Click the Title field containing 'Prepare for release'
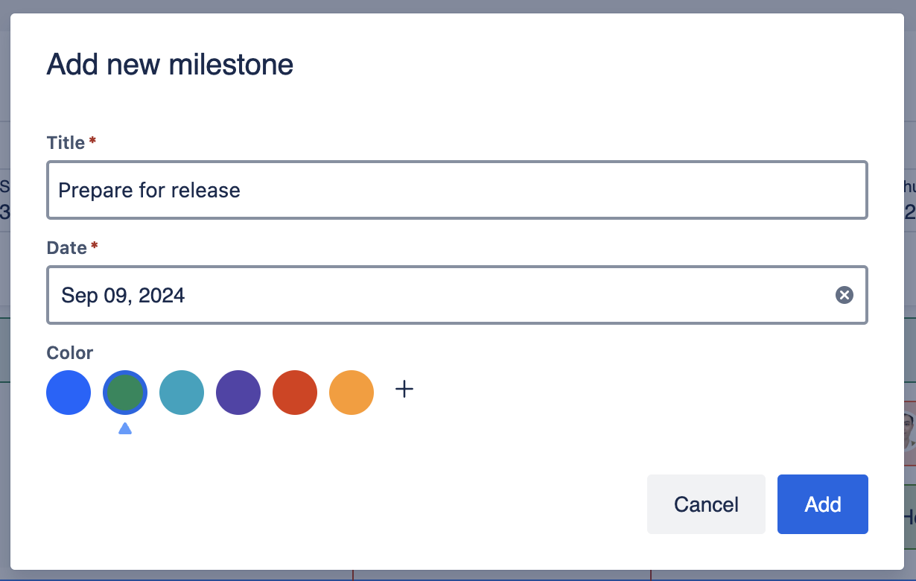 point(457,191)
